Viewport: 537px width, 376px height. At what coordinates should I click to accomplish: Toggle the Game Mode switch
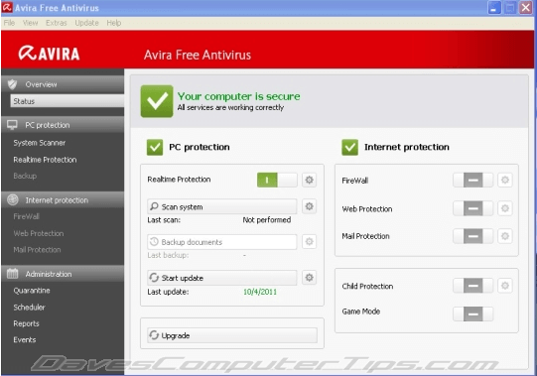pyautogui.click(x=472, y=313)
